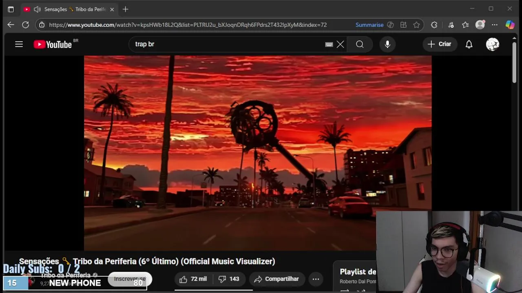This screenshot has width=522, height=293.
Task: Clear the search text with the X
Action: coord(340,44)
